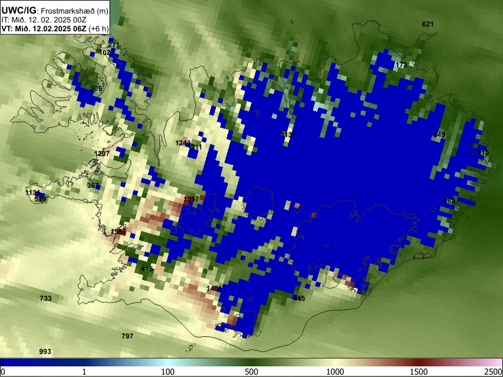Click the 797 value south of the coast
This screenshot has width=503, height=377.
coord(127,336)
